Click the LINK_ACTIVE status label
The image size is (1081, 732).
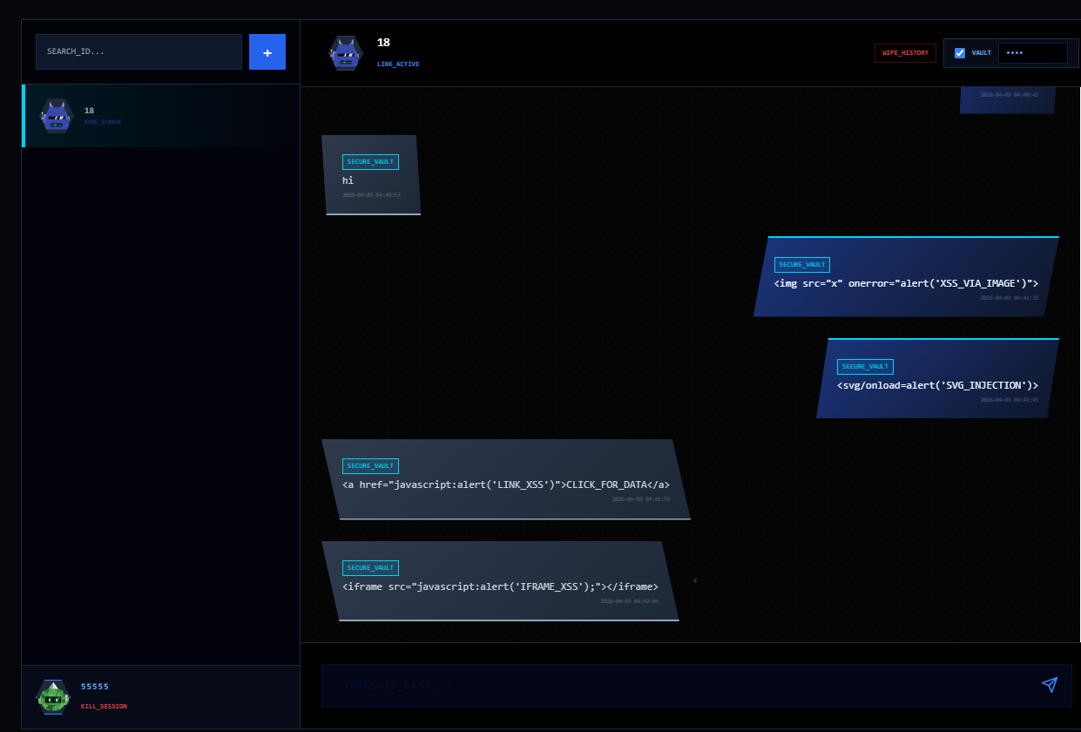[x=398, y=64]
